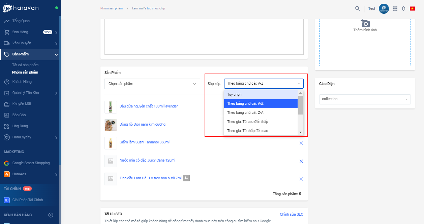Choose Theo giá: Từ cao đến thấp
The width and height of the screenshot is (424, 224).
click(x=248, y=122)
